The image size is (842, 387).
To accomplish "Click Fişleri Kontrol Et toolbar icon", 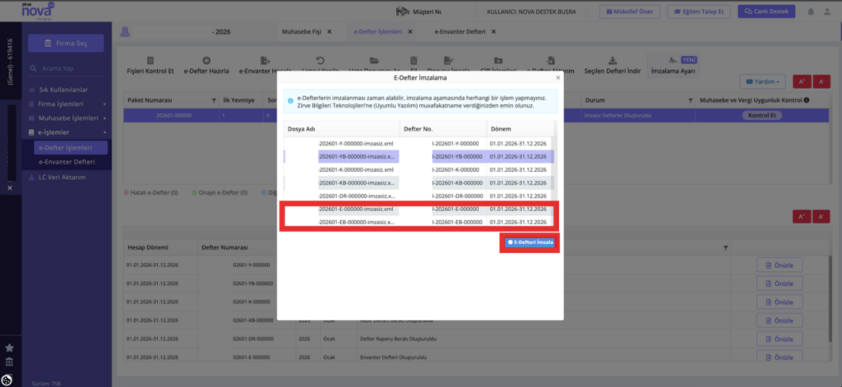I will [150, 61].
